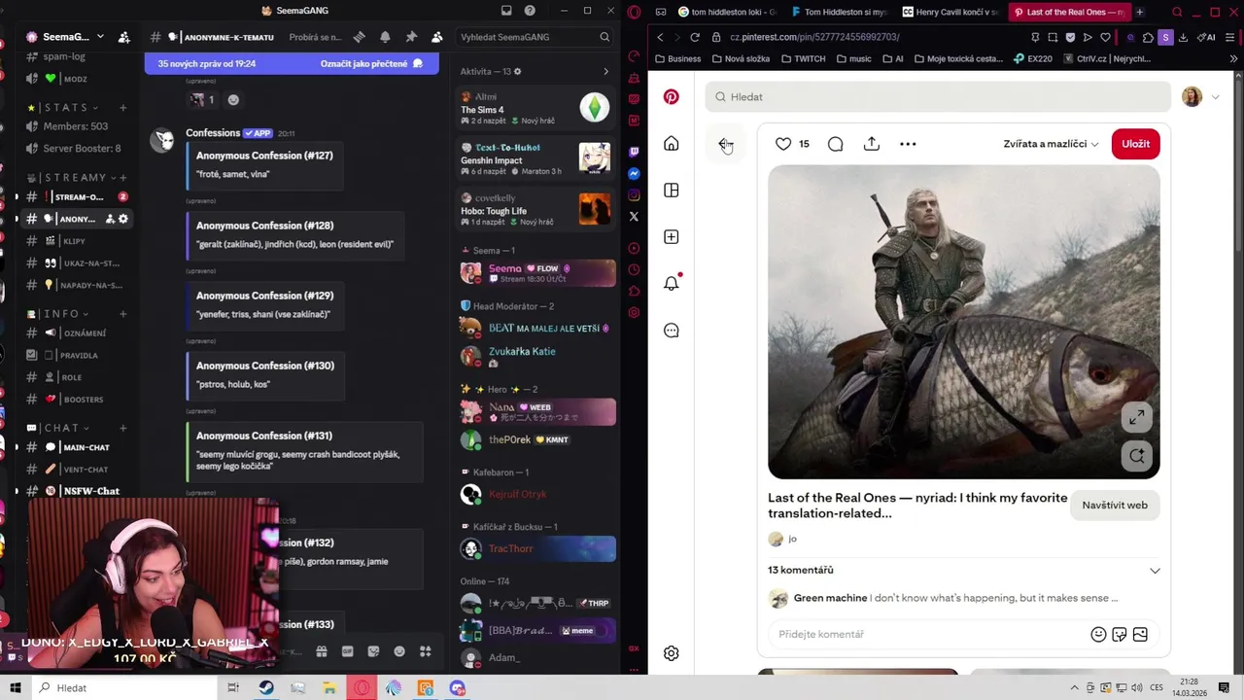This screenshot has width=1244, height=700.
Task: Insert emoji in Pinterest comment box
Action: click(x=1098, y=634)
